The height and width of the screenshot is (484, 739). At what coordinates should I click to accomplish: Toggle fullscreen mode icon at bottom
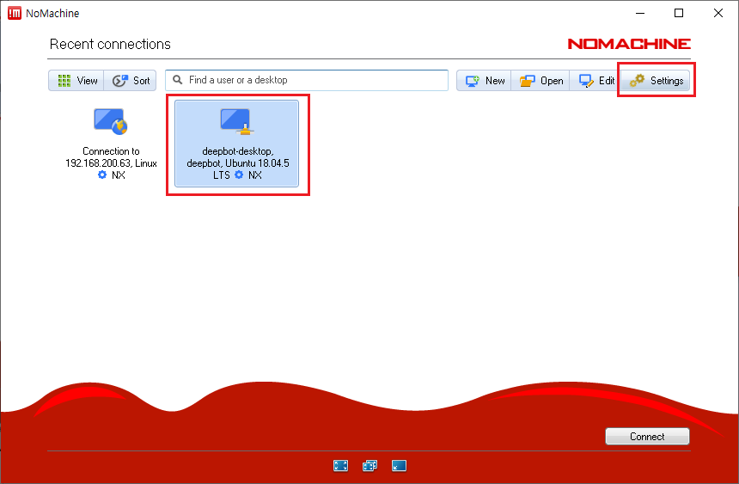(341, 466)
